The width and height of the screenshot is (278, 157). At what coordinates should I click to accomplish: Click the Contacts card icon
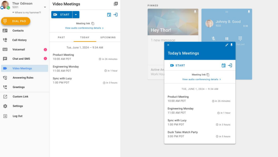[5, 30]
